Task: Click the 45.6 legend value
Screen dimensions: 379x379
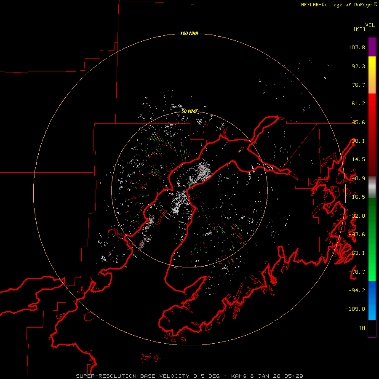Action: click(x=358, y=122)
